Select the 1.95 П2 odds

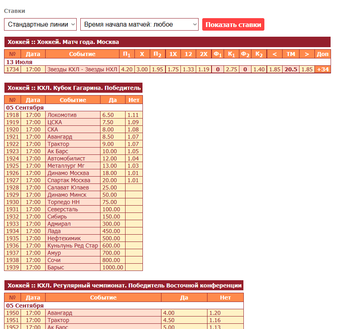click(x=157, y=69)
